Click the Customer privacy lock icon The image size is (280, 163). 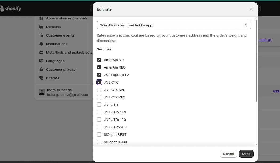point(41,70)
